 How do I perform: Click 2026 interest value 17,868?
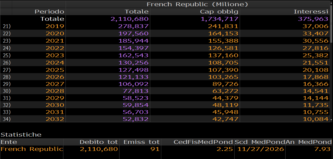coord(315,77)
